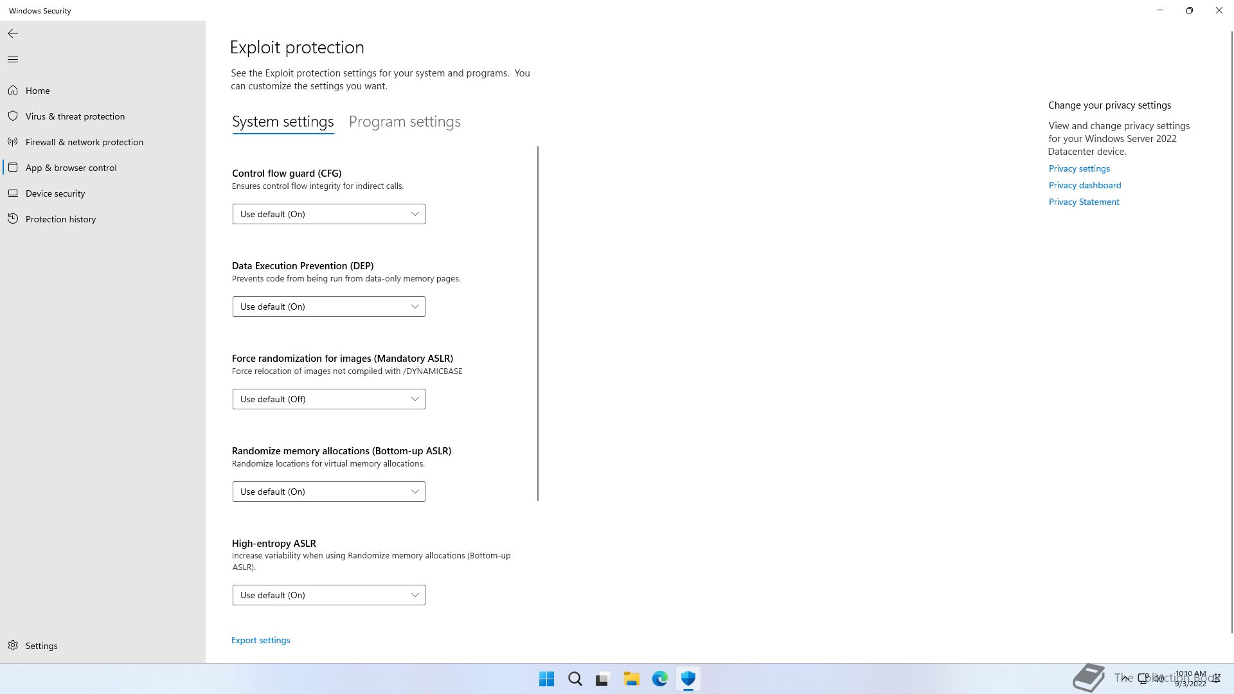Switch to Program settings tab

(x=404, y=121)
